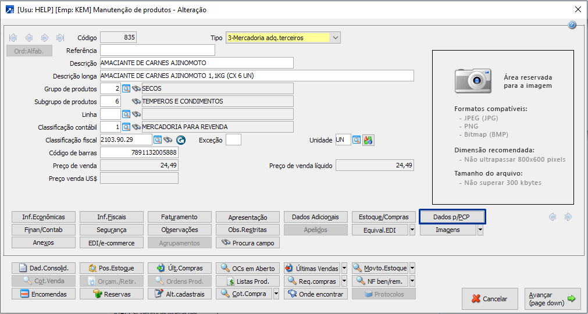Open lookup search for Classificação contábil

[126, 127]
